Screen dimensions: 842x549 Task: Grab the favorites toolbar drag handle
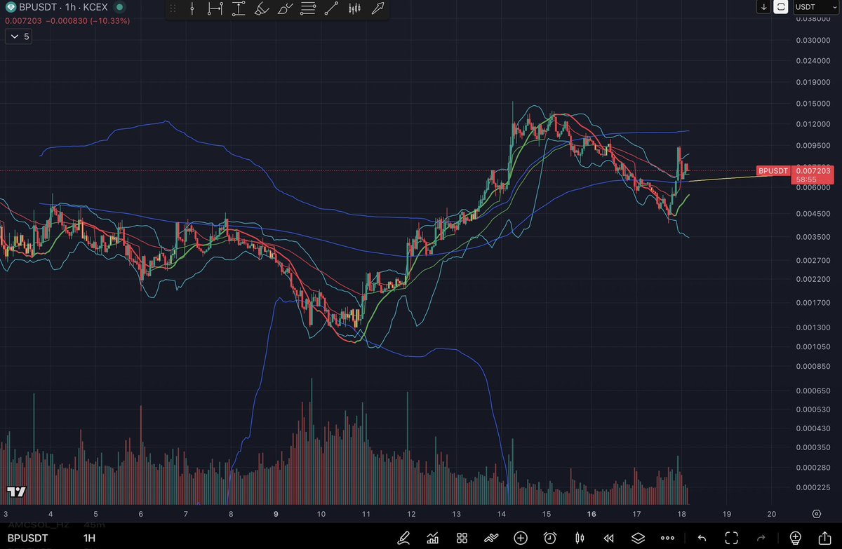[x=173, y=9]
